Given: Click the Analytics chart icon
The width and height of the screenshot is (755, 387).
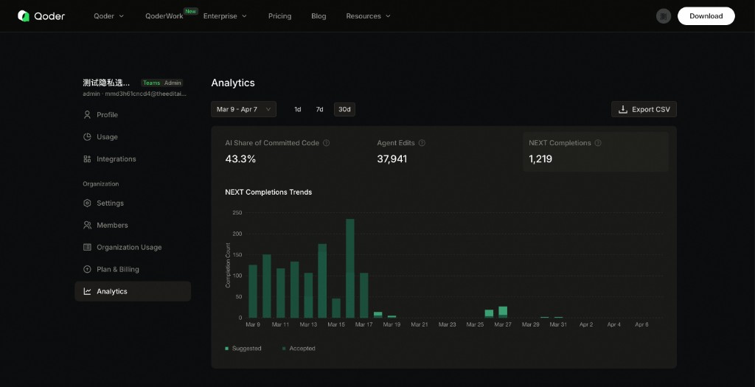Looking at the screenshot, I should [87, 291].
